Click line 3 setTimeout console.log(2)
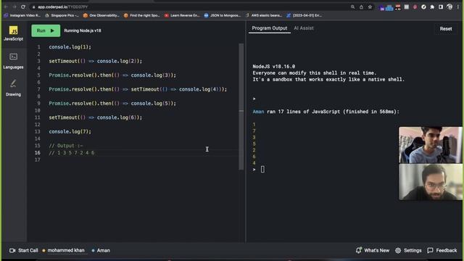The image size is (464, 261). (x=95, y=61)
